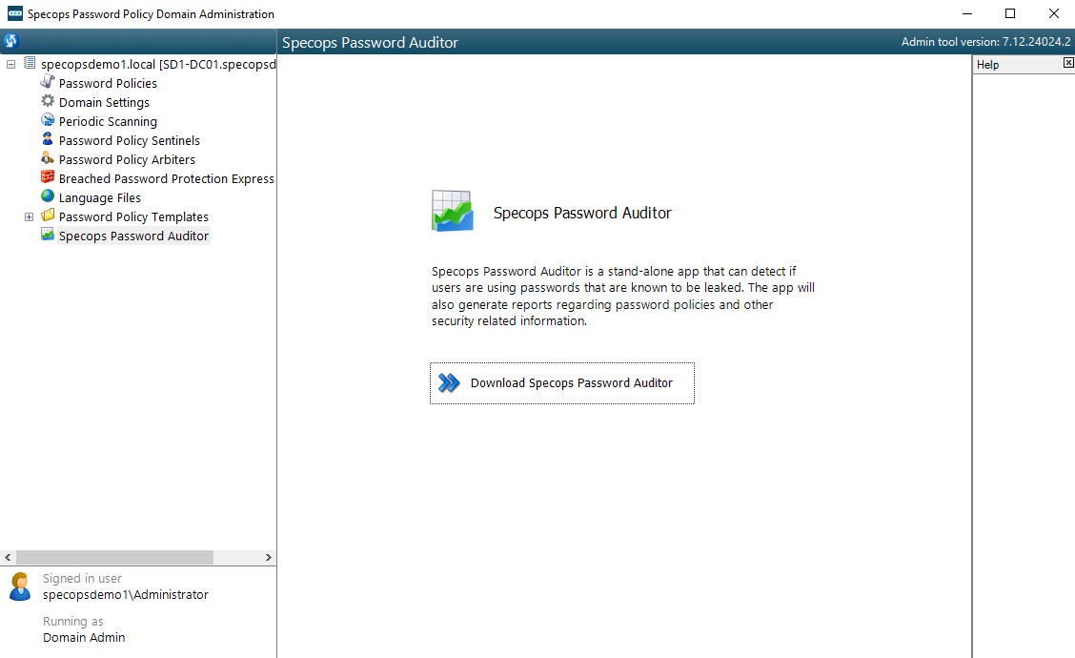Click the 'Signed in user' label
This screenshot has width=1075, height=658.
click(x=82, y=579)
